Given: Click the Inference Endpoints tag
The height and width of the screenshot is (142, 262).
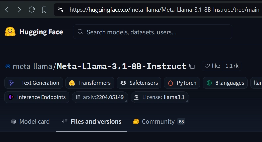Looking at the screenshot, I should coord(37,97).
